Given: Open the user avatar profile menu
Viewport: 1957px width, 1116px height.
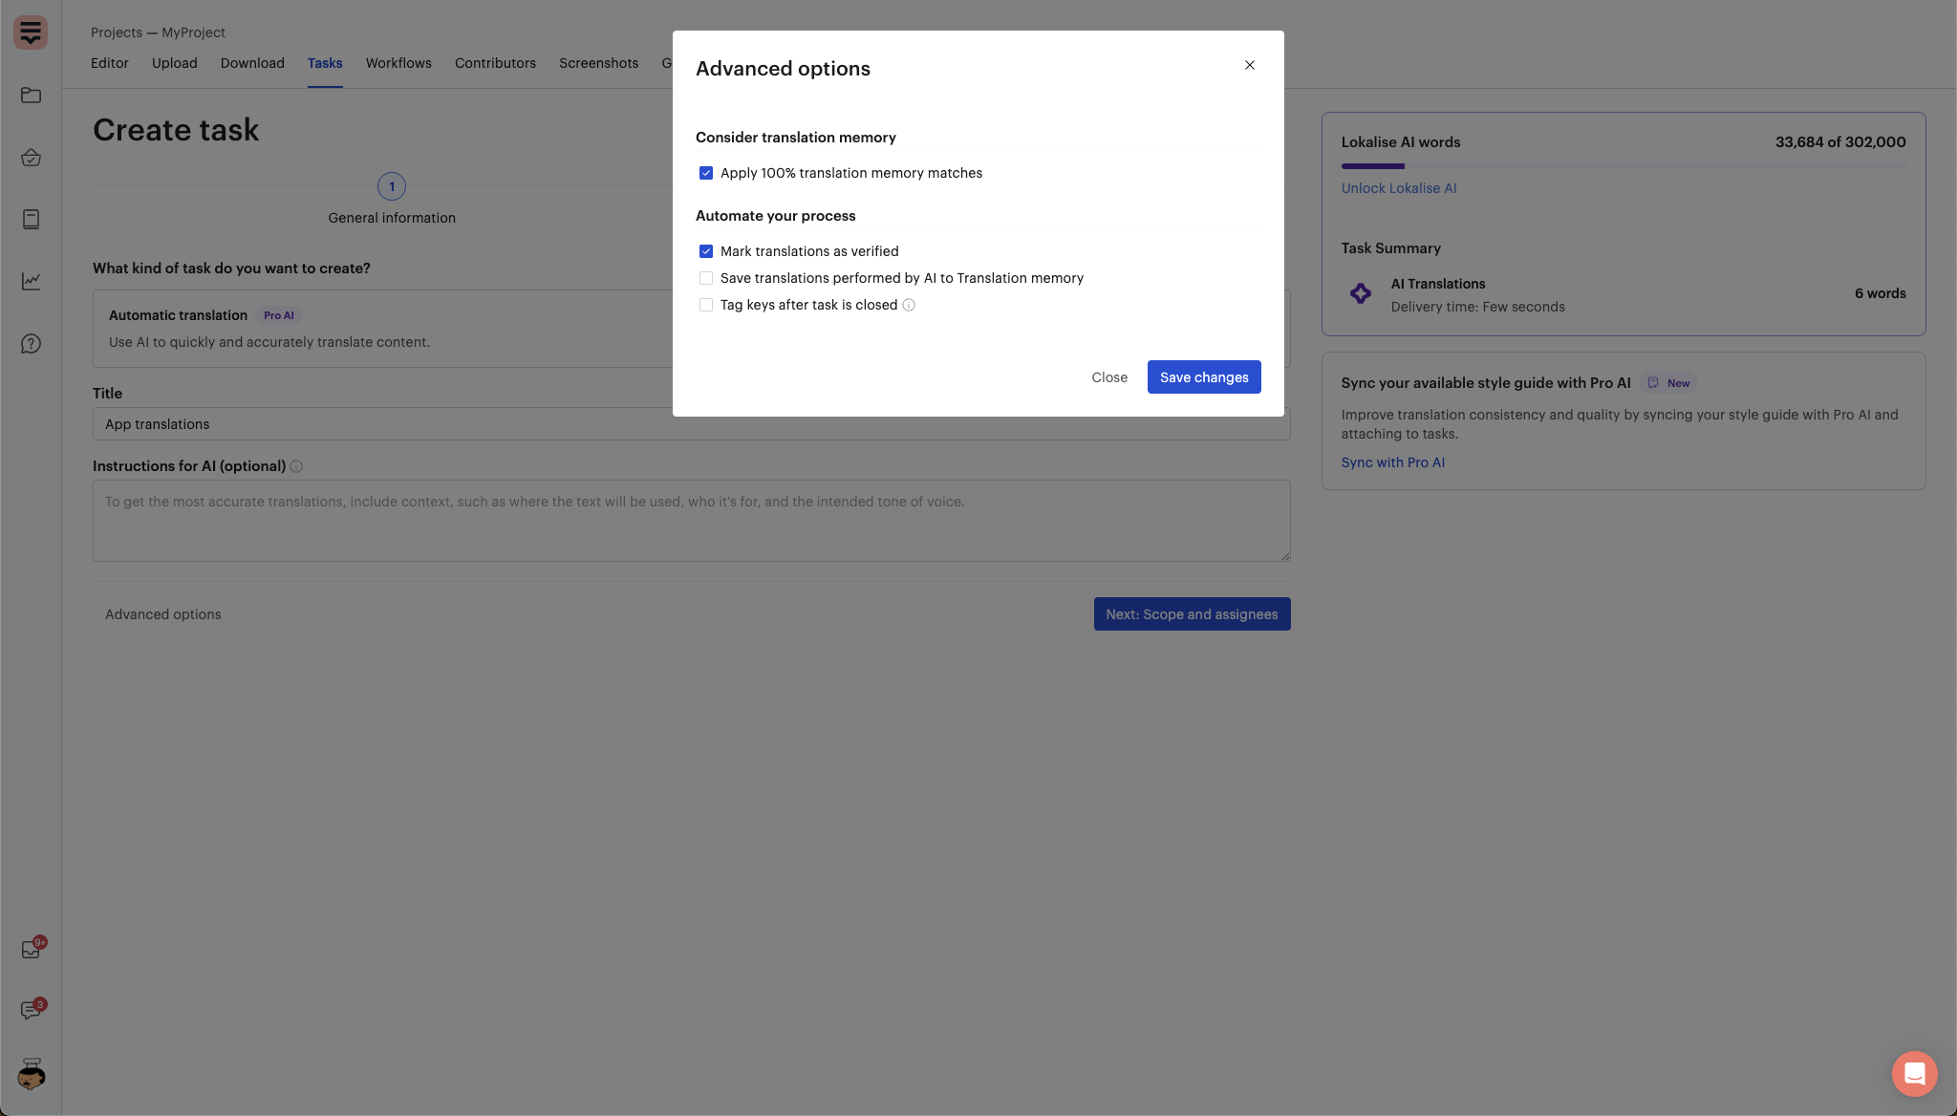Looking at the screenshot, I should 31,1075.
